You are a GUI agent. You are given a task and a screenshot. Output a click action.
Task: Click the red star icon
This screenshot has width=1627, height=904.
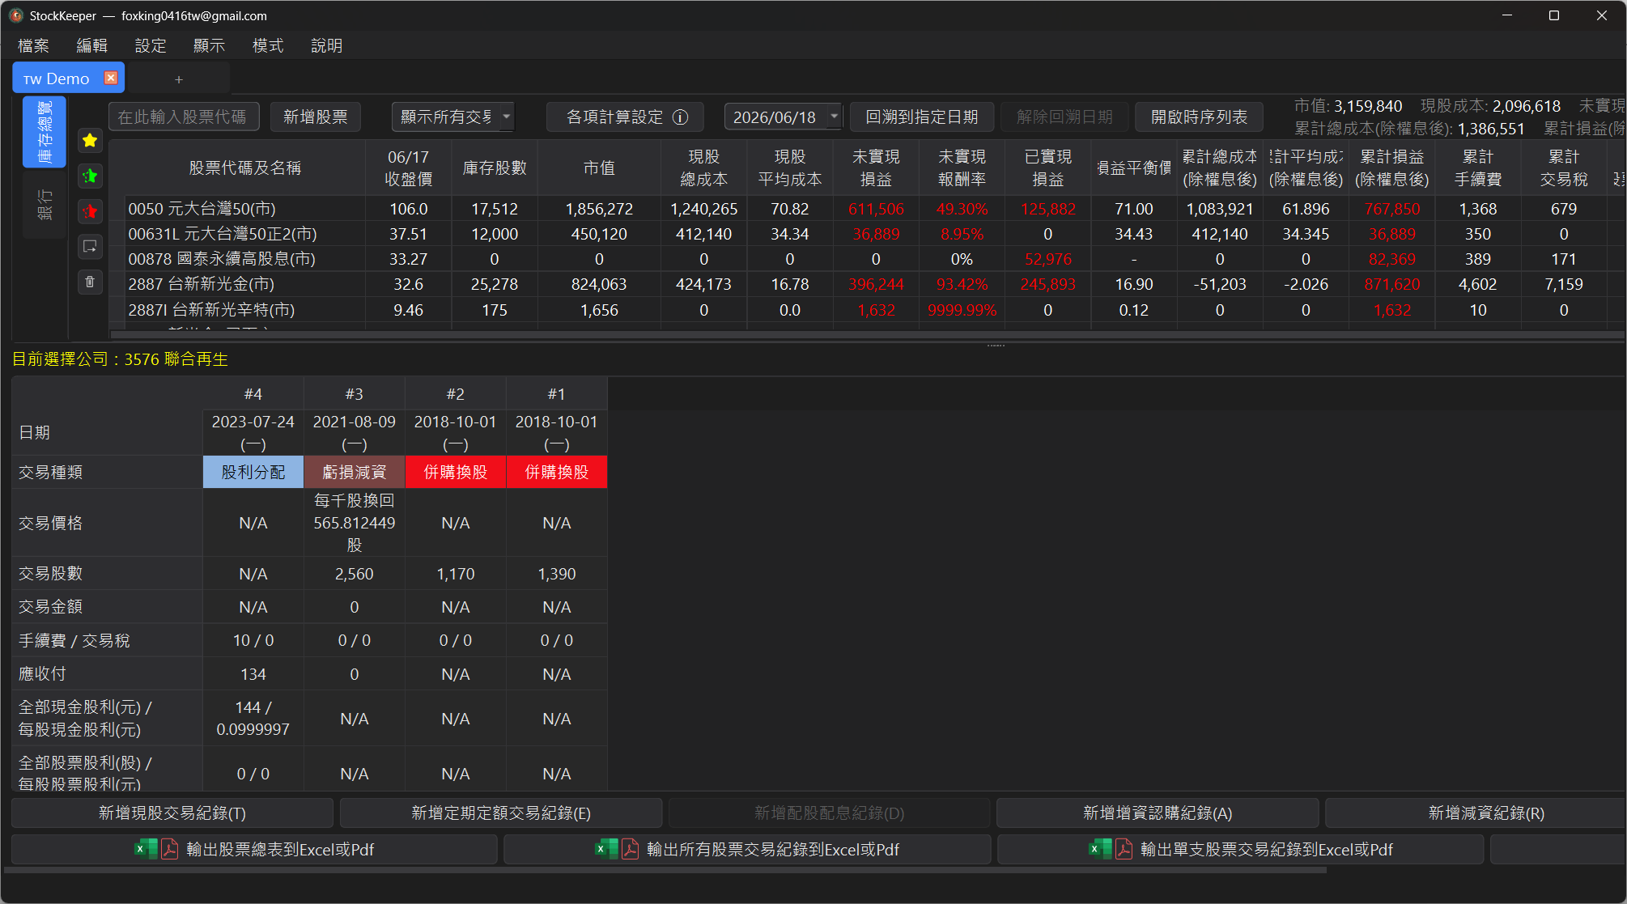(90, 212)
